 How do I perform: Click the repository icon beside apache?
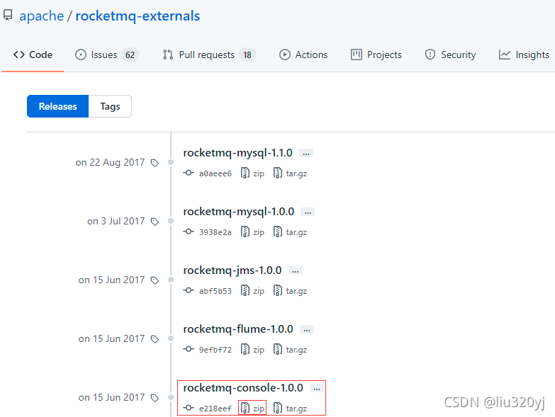[x=8, y=15]
